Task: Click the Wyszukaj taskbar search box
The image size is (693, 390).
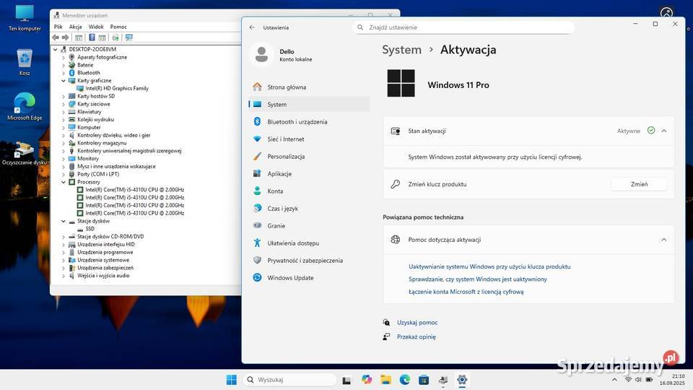Action: click(289, 380)
